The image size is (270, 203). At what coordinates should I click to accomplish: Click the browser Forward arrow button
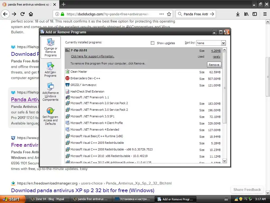pyautogui.click(x=14, y=14)
